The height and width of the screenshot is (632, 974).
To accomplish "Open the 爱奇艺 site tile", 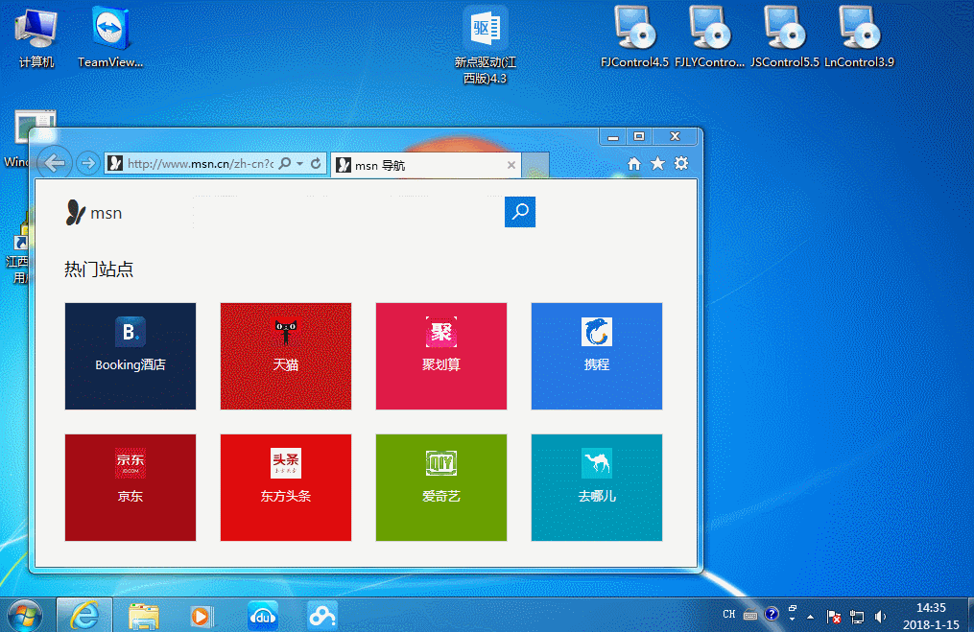I will click(x=441, y=487).
